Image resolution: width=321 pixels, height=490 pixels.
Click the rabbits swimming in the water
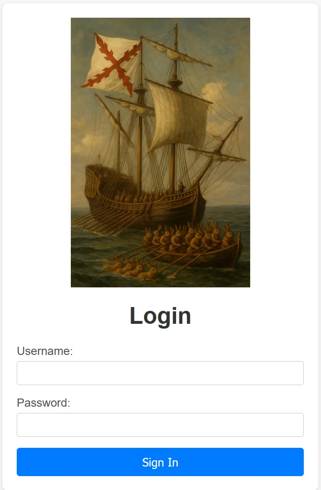[x=131, y=268]
